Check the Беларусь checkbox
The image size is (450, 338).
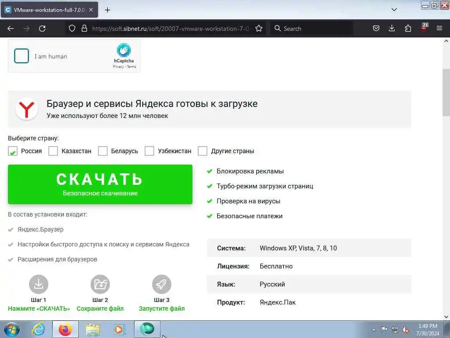[103, 151]
